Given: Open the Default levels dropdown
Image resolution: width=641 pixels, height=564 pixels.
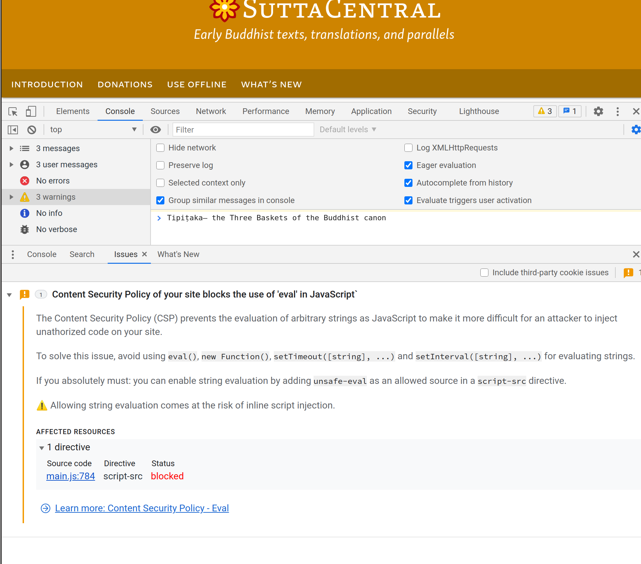Looking at the screenshot, I should coord(348,130).
